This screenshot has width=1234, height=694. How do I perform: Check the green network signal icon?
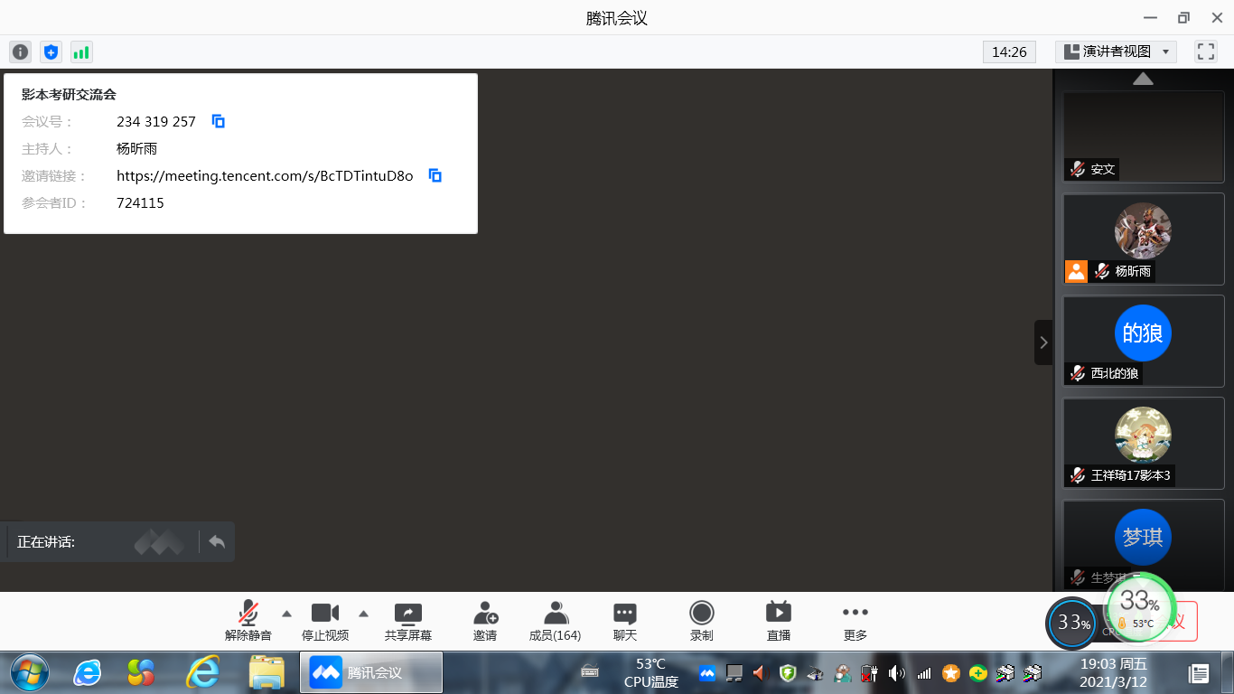[81, 52]
